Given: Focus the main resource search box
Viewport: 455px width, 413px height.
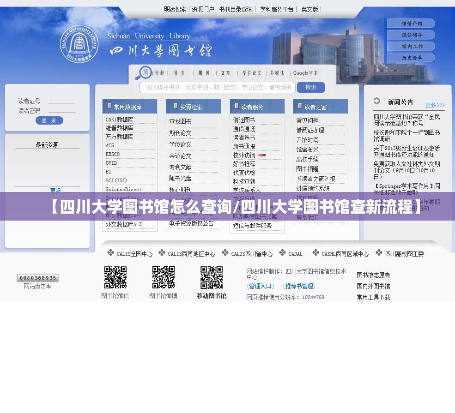Looking at the screenshot, I should click(x=218, y=87).
